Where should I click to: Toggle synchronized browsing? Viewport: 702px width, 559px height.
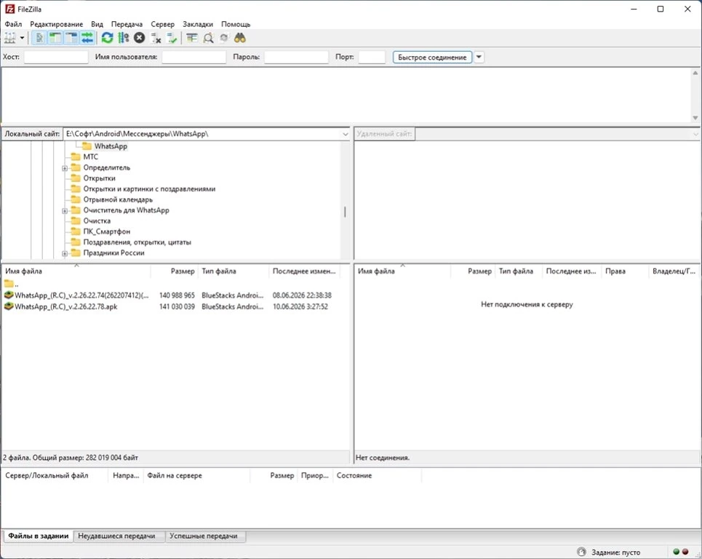pos(224,38)
